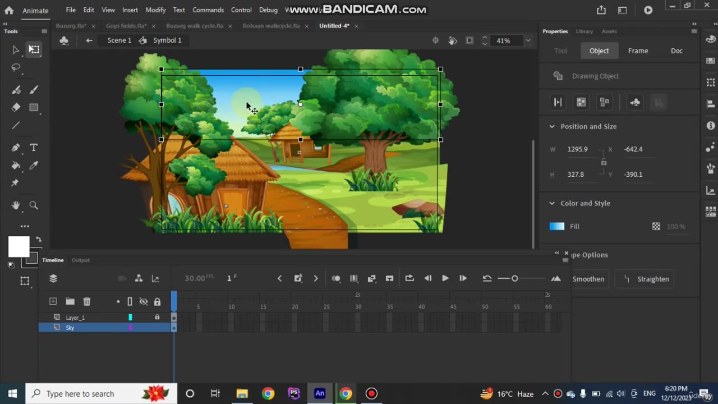718x404 pixels.
Task: Click the Test Movie play button
Action: tap(648, 10)
